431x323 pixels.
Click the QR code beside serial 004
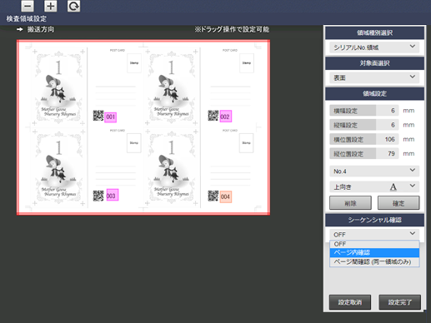(213, 196)
